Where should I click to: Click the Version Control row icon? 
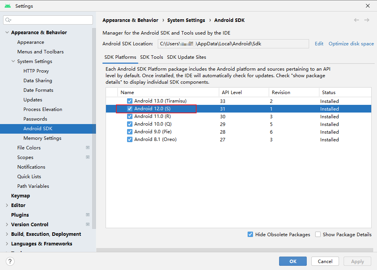click(x=88, y=224)
